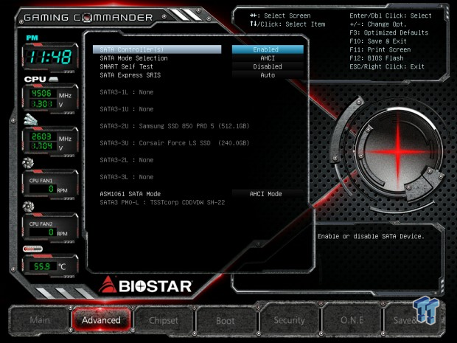
Task: Open the Main tab
Action: click(40, 320)
